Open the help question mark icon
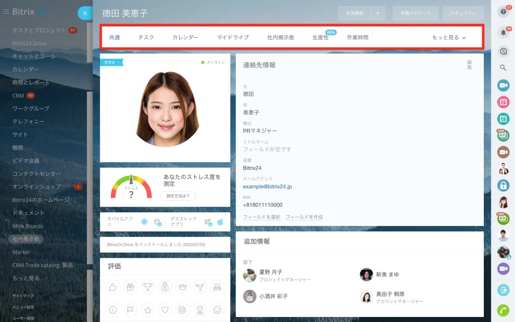This screenshot has height=322, width=515. (503, 12)
